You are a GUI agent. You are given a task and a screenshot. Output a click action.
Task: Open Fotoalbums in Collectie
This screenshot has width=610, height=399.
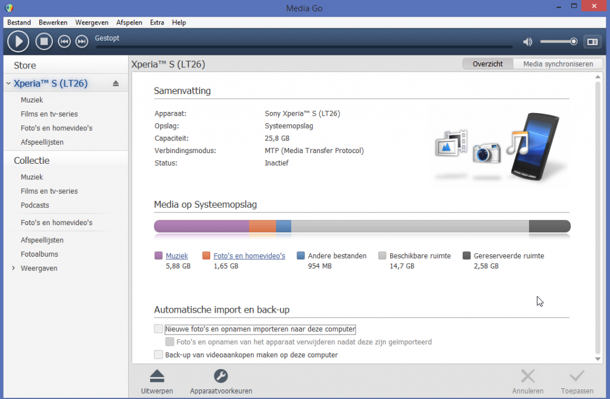tap(39, 254)
